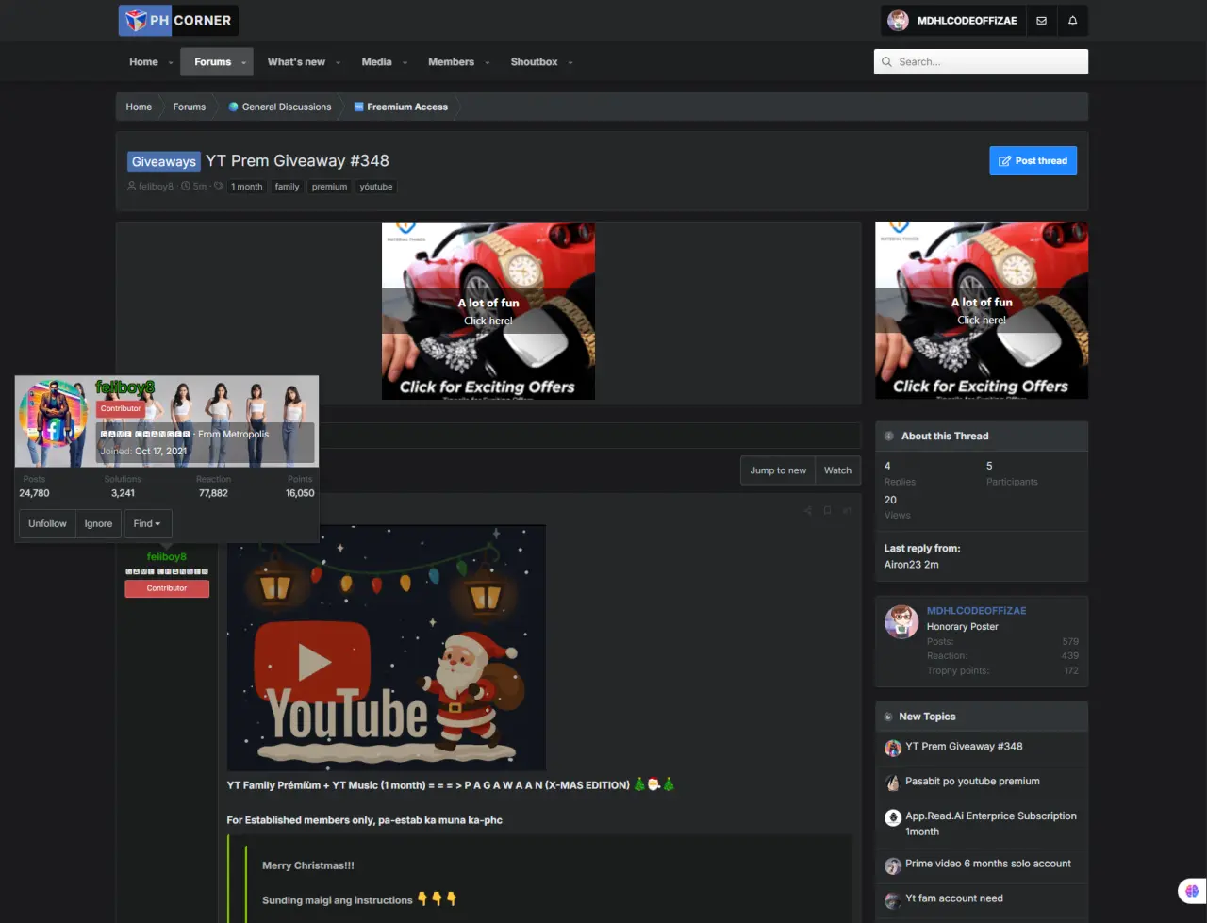Open Pasabit po youtube premium topic

[972, 782]
